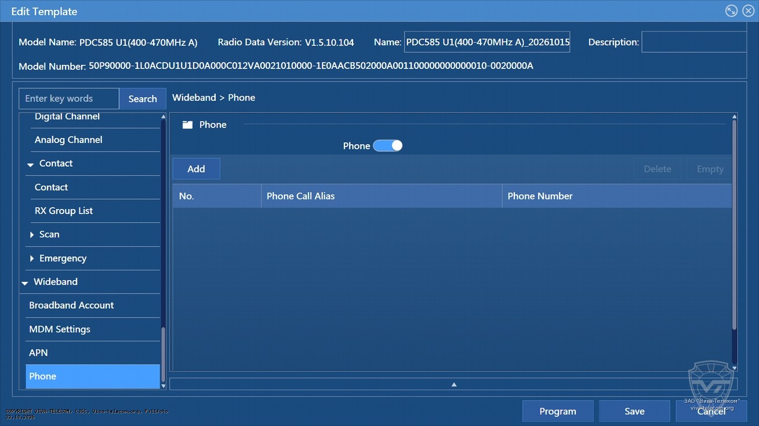Collapse the Contact tree group
The image size is (759, 426).
30,164
